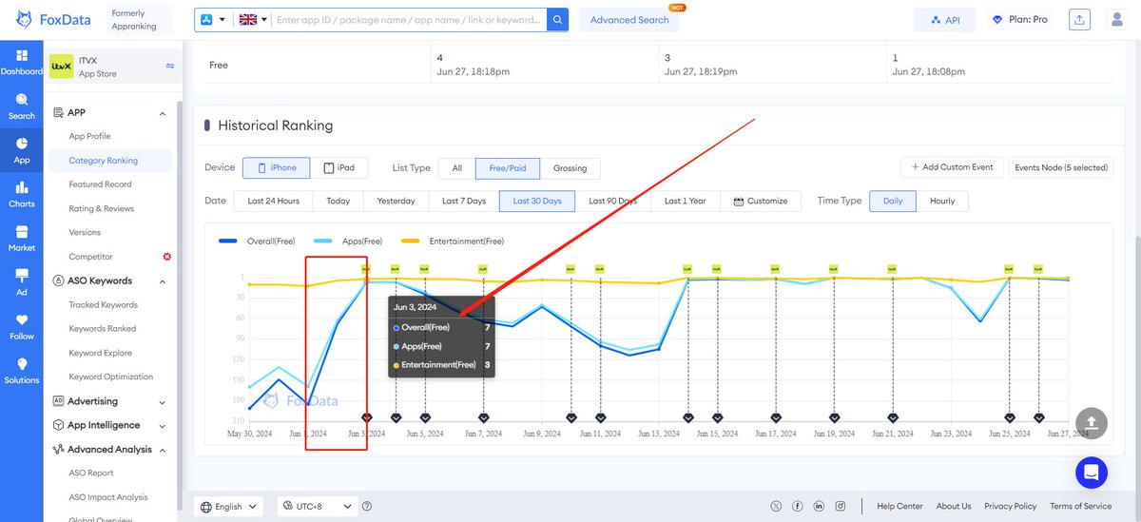Select Yesterday date range
Screen dimensions: 1141x522
pos(396,201)
